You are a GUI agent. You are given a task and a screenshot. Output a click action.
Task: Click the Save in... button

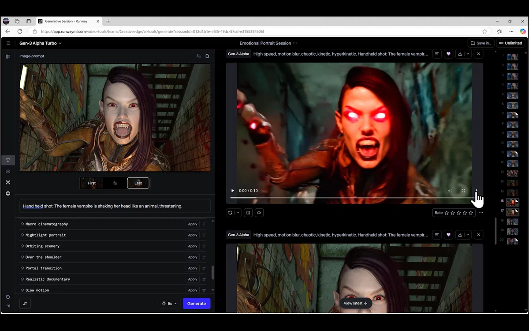click(481, 43)
